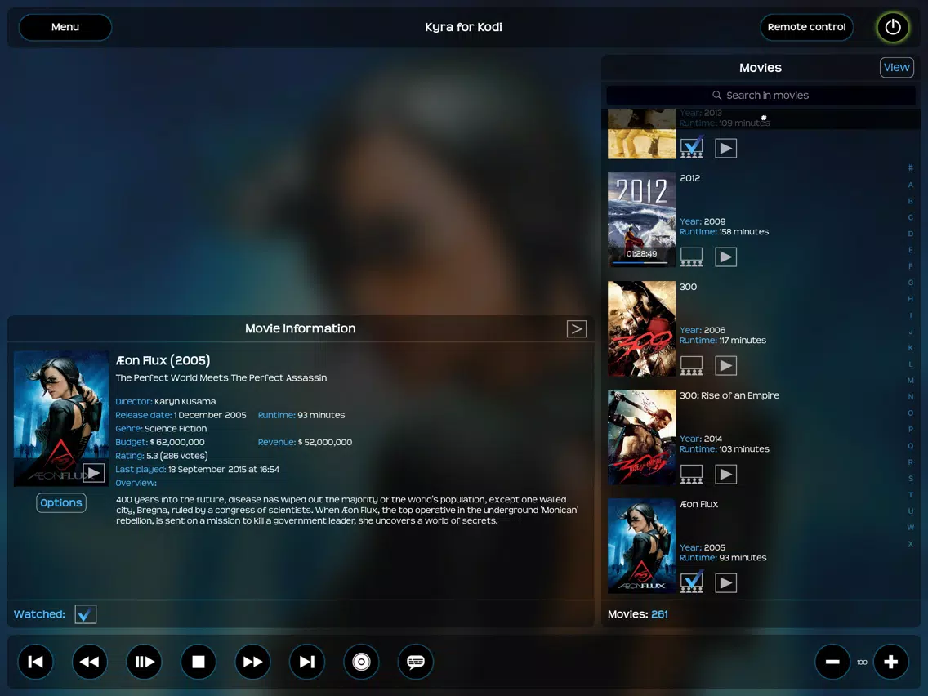Open the subtitles speech bubble button
The height and width of the screenshot is (696, 928).
click(x=416, y=662)
